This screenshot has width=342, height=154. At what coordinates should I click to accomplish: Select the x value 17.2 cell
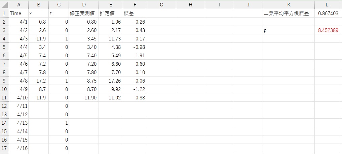pyautogui.click(x=38, y=81)
